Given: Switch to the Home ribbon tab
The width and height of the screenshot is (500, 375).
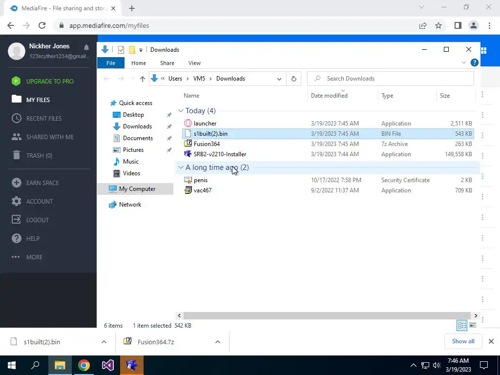Looking at the screenshot, I should pyautogui.click(x=138, y=63).
